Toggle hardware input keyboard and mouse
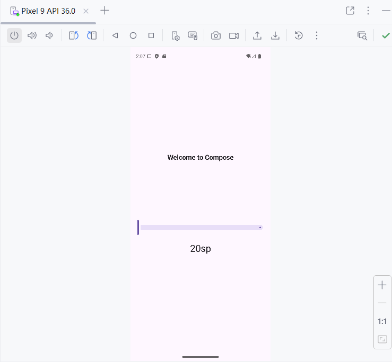This screenshot has width=392, height=362. 193,35
